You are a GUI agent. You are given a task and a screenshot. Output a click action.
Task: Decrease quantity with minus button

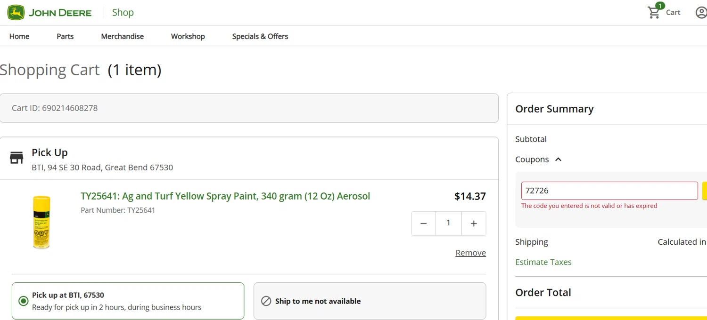click(x=423, y=224)
